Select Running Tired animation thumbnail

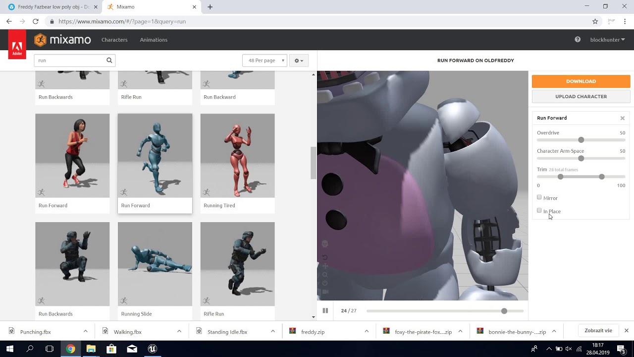(238, 156)
